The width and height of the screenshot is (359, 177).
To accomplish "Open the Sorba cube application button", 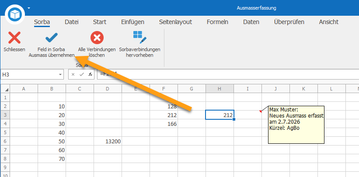I will [15, 15].
